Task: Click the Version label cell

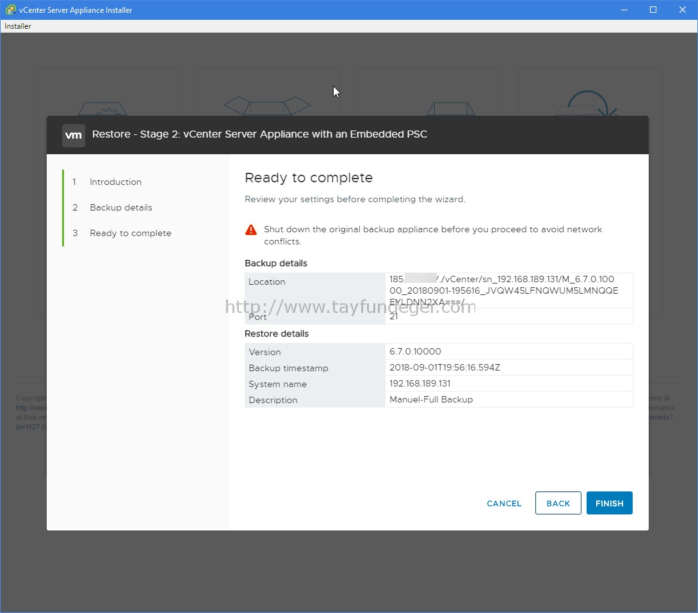Action: [314, 351]
